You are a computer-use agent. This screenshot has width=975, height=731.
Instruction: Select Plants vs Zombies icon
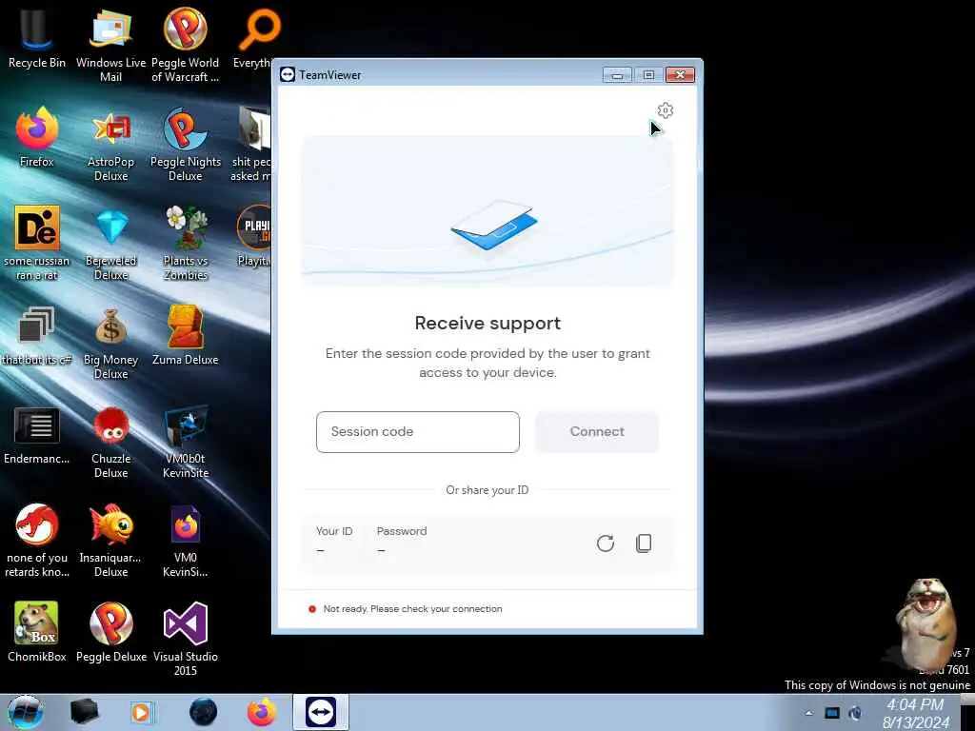point(186,244)
